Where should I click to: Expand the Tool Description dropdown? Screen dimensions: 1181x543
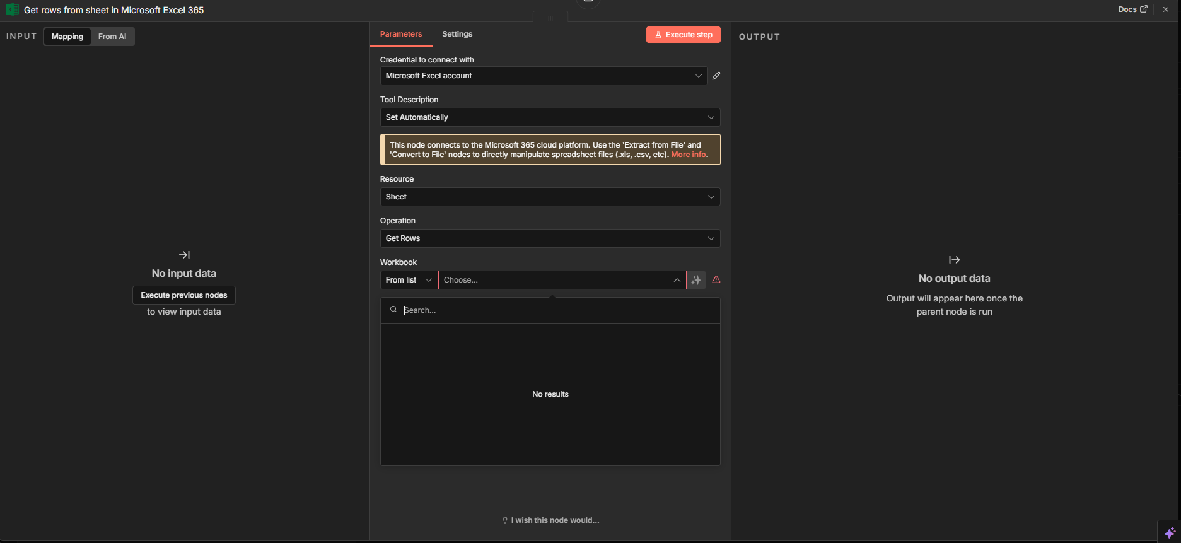[x=550, y=117]
